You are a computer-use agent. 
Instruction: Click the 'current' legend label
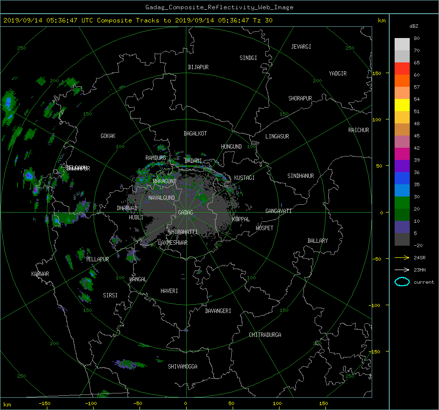424,282
